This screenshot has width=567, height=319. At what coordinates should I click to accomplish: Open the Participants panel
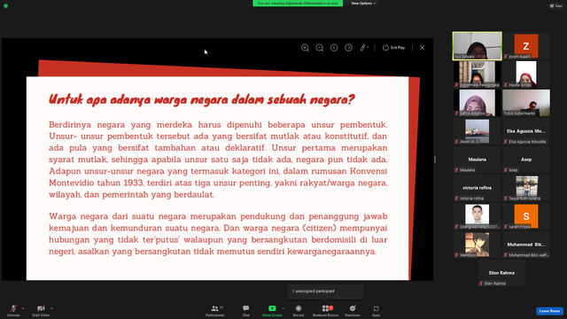point(214,310)
